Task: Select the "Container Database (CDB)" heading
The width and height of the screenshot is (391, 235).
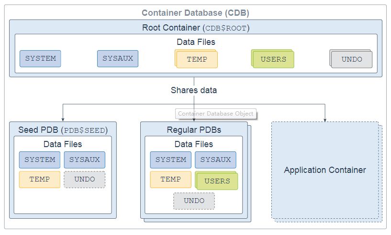Action: [195, 13]
